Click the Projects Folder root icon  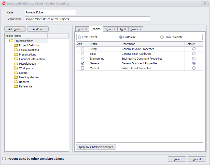(11, 41)
